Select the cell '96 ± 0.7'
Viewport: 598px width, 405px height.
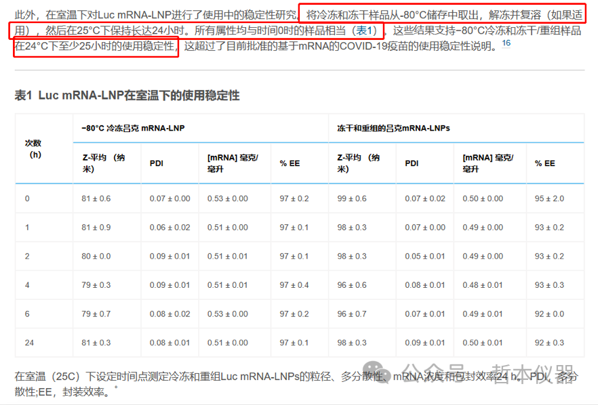point(352,314)
